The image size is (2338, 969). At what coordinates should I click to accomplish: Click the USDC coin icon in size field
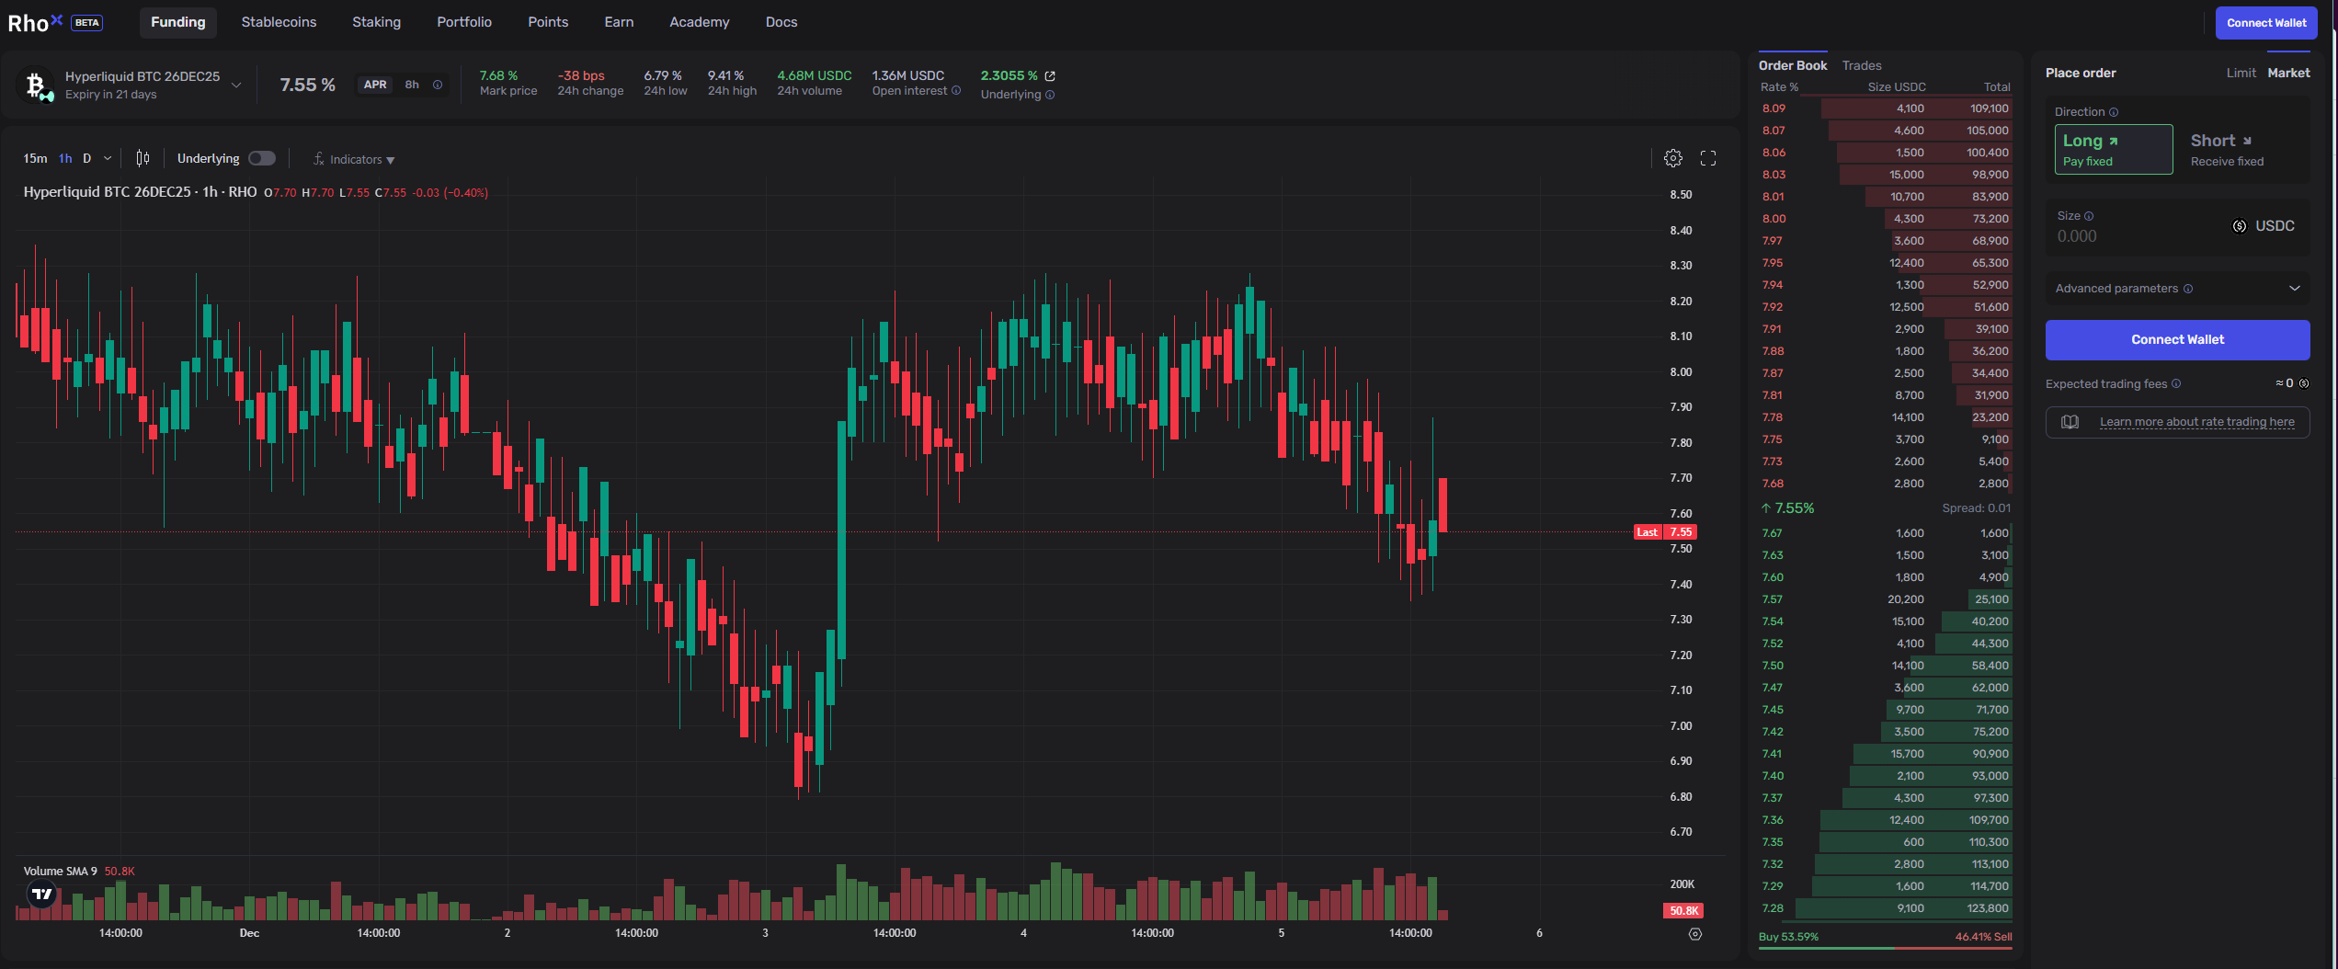[x=2240, y=226]
